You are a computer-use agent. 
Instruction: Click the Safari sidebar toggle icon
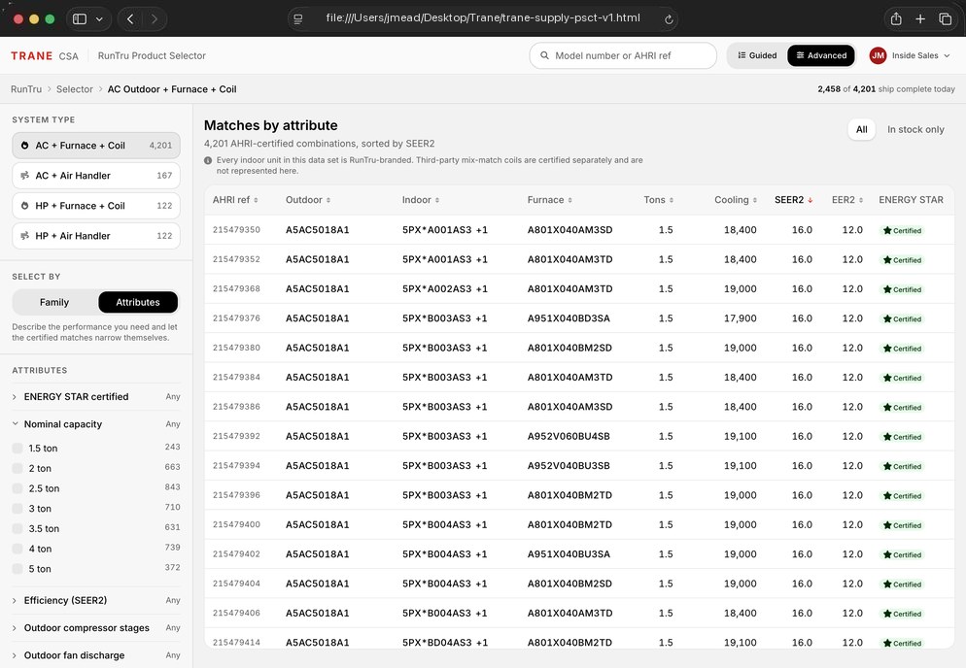[80, 19]
